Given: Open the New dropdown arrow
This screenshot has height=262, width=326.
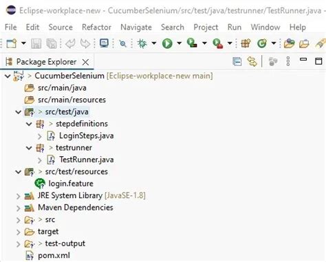Looking at the screenshot, I should 23,43.
